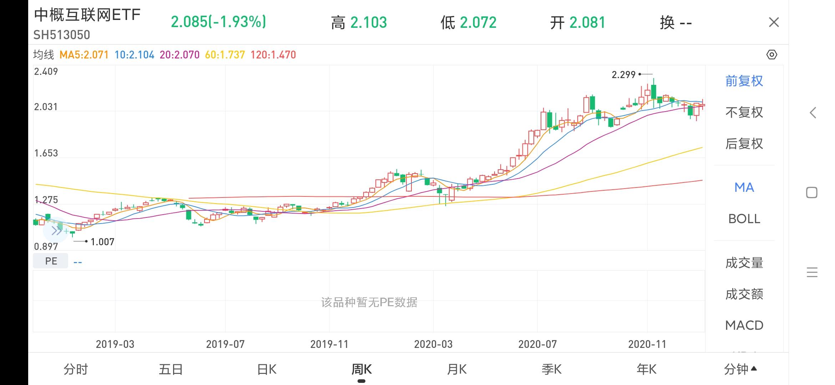Tap the 2020-11 date axis label
Image resolution: width=835 pixels, height=385 pixels.
647,344
